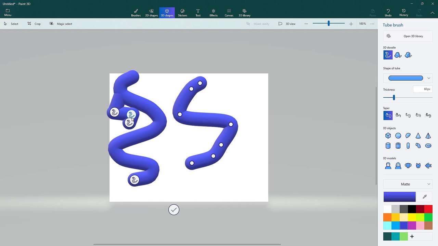Zoom in with the plus button
This screenshot has height=246, width=438.
pyautogui.click(x=351, y=24)
